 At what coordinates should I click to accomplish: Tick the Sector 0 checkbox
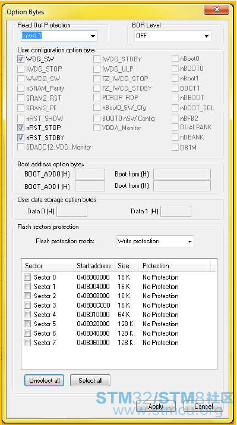(27, 277)
